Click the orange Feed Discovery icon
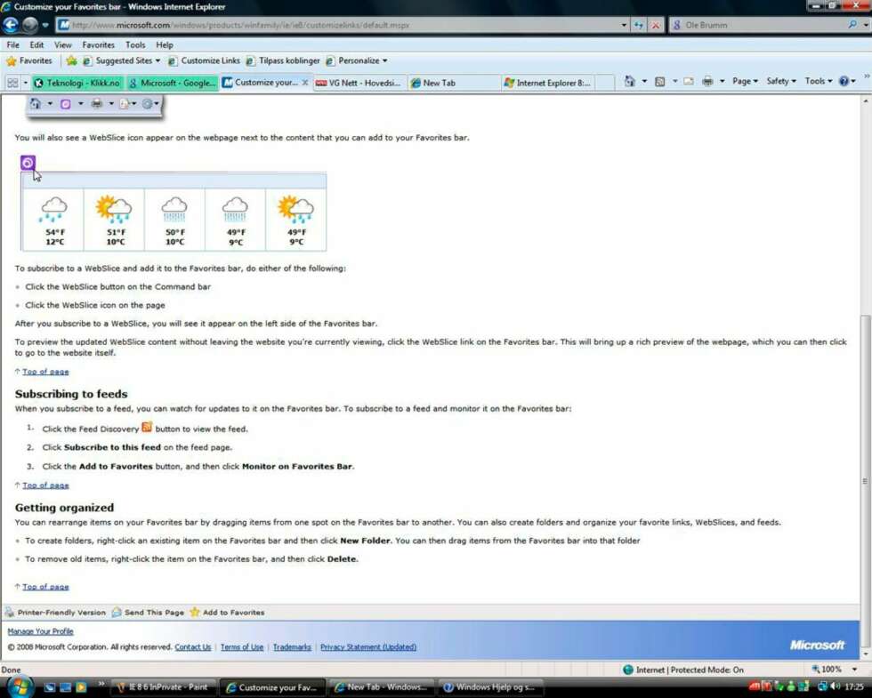Image resolution: width=872 pixels, height=698 pixels. [147, 427]
